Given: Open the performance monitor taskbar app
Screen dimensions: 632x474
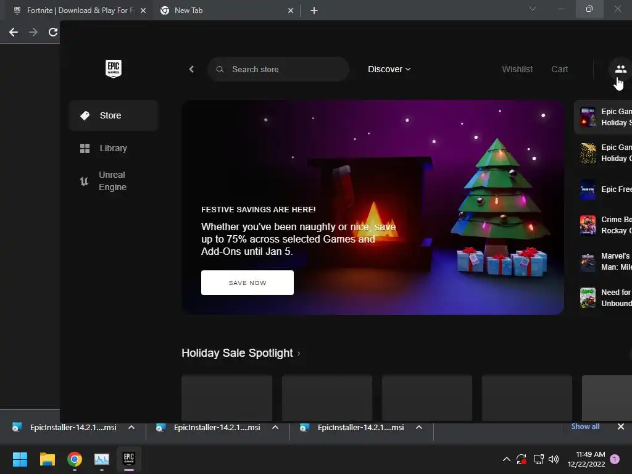Looking at the screenshot, I should click(x=102, y=459).
